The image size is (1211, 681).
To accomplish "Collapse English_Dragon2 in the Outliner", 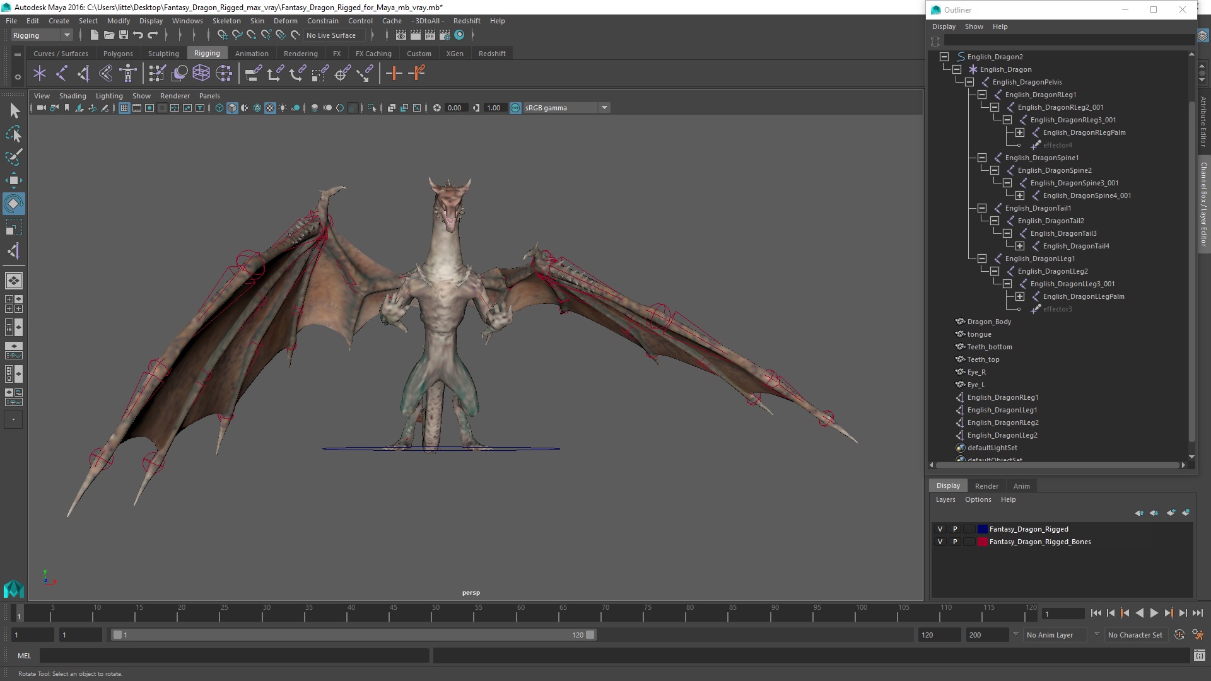I will point(944,57).
